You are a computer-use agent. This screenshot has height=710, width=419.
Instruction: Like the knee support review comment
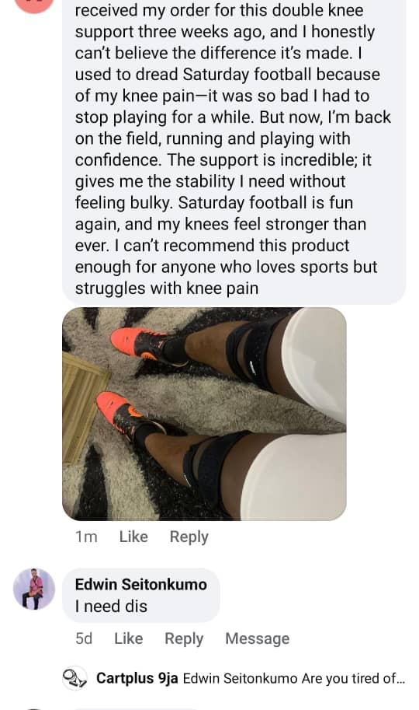click(x=133, y=537)
